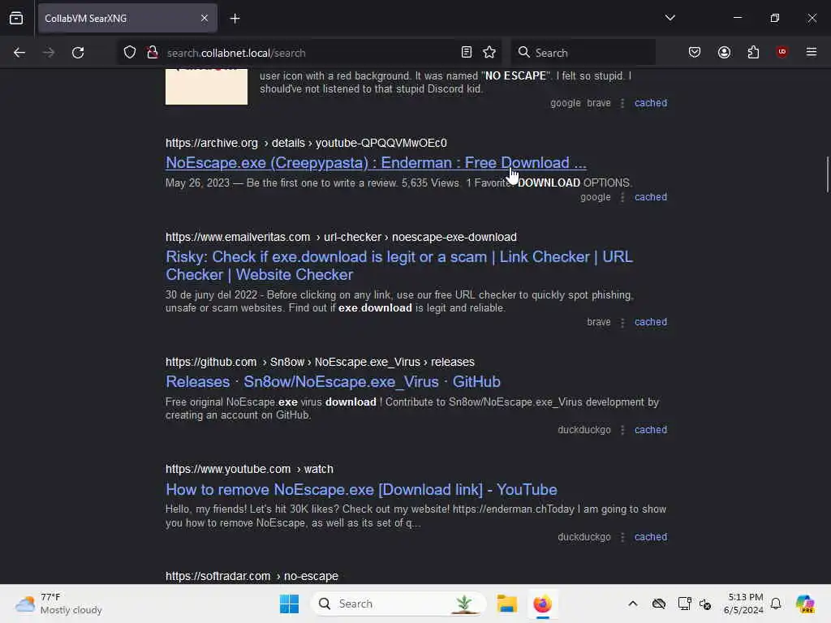The width and height of the screenshot is (831, 623).
Task: Open cached link for YouTube result
Action: [650, 537]
